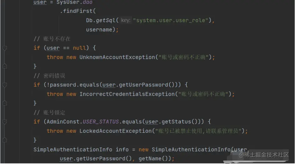This screenshot has height=164, width=295.
Task: Click fold-end marker below IncorrectCredentialsException throw
Action: pos(5,103)
